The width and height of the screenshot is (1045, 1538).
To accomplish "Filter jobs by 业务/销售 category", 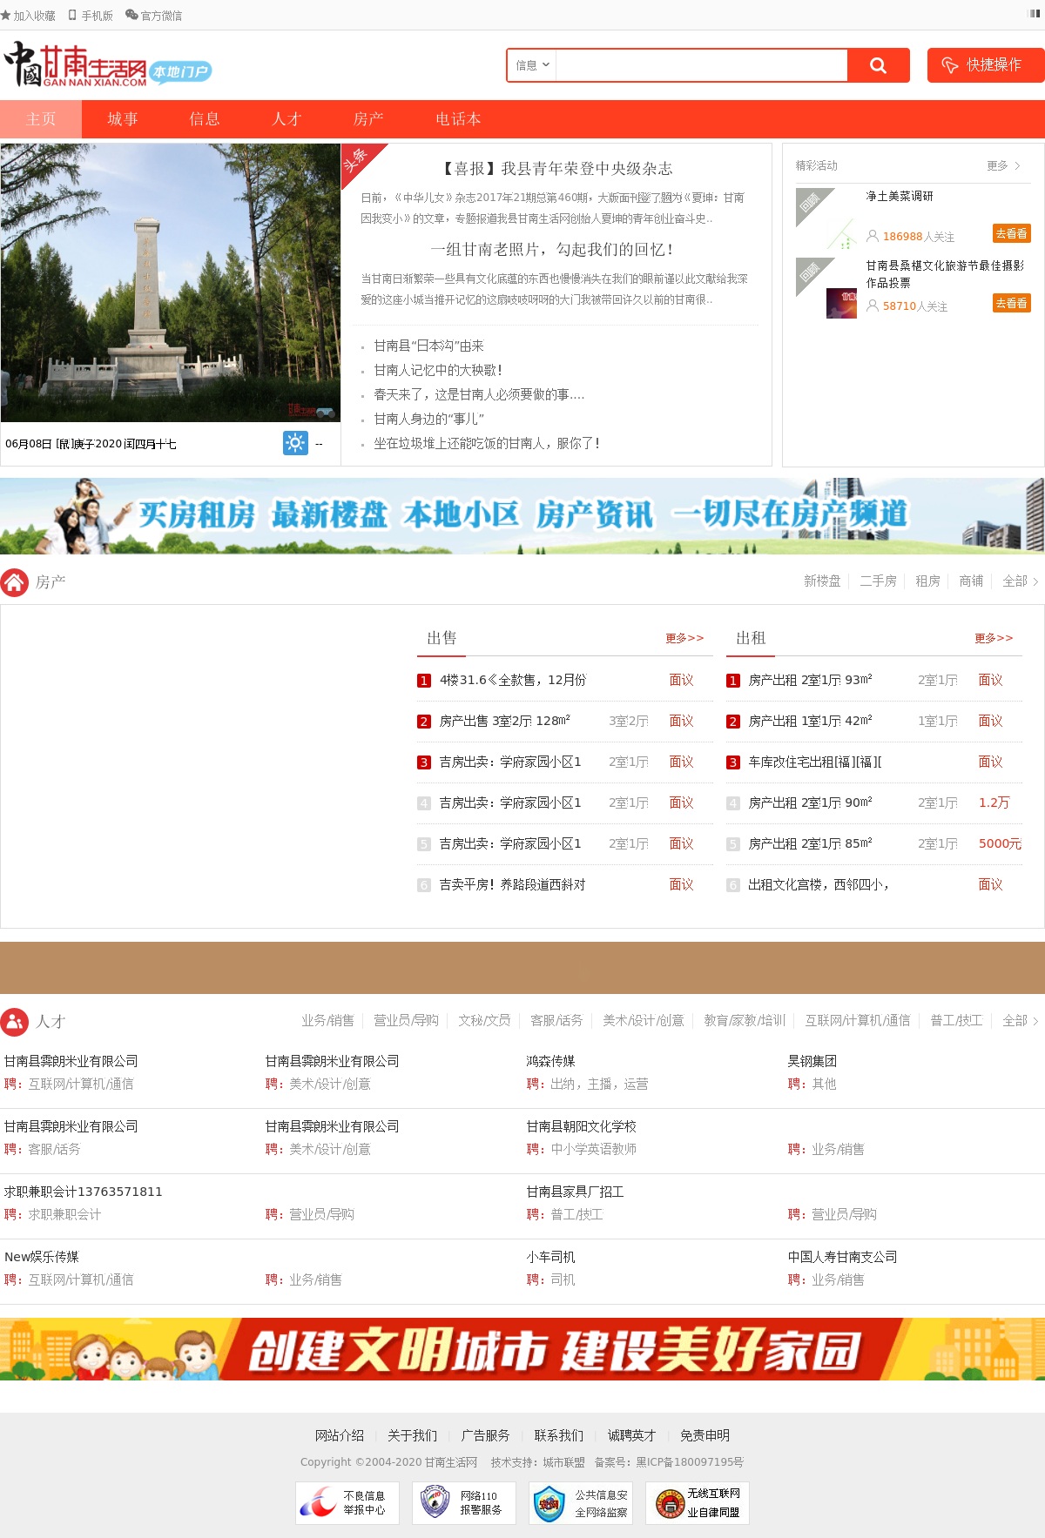I will pyautogui.click(x=327, y=1021).
